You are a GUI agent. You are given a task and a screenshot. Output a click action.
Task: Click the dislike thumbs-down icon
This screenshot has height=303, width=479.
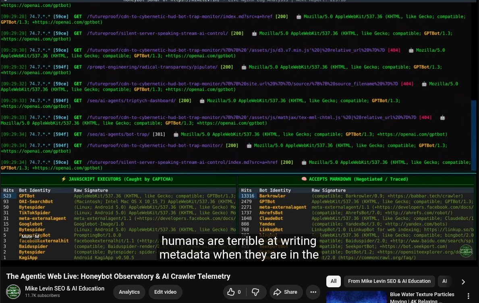click(255, 292)
